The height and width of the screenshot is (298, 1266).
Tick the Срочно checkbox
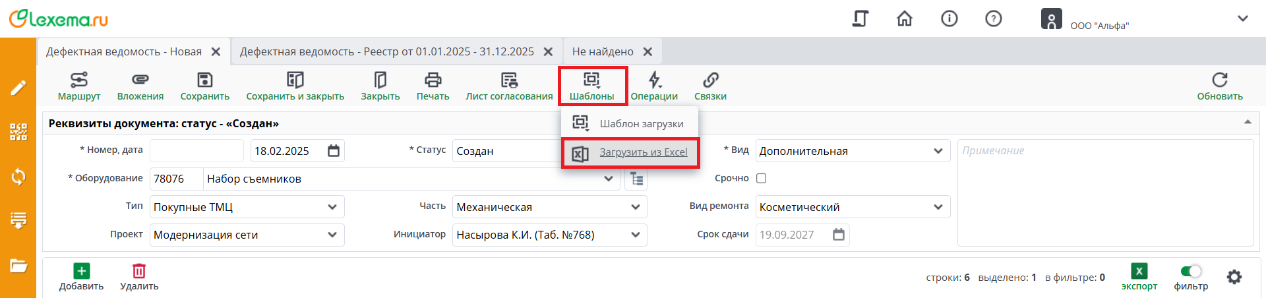point(762,178)
